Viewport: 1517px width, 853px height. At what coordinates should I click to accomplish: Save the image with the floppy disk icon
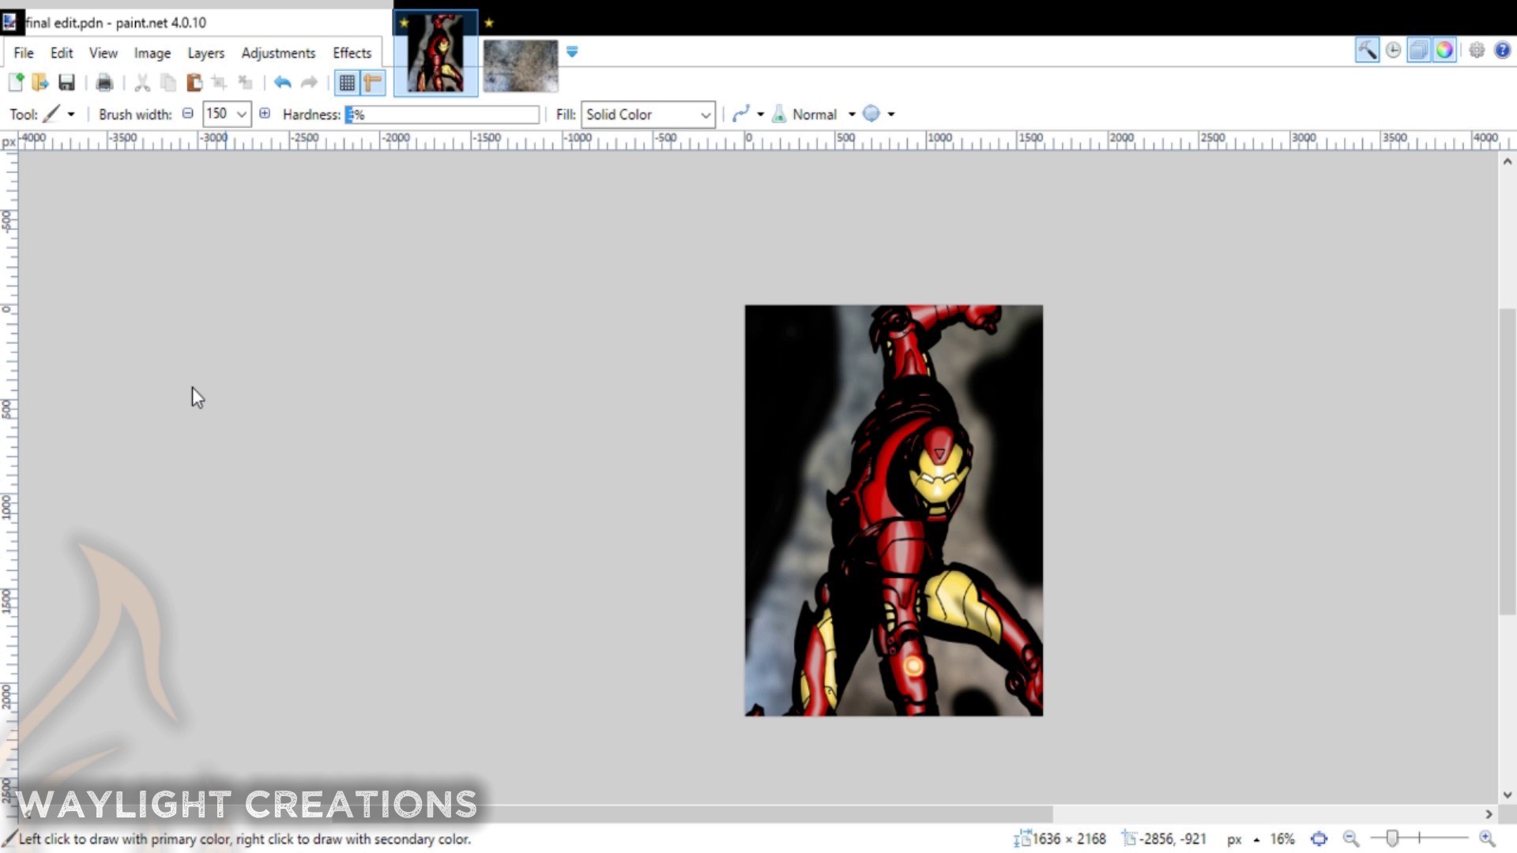66,82
